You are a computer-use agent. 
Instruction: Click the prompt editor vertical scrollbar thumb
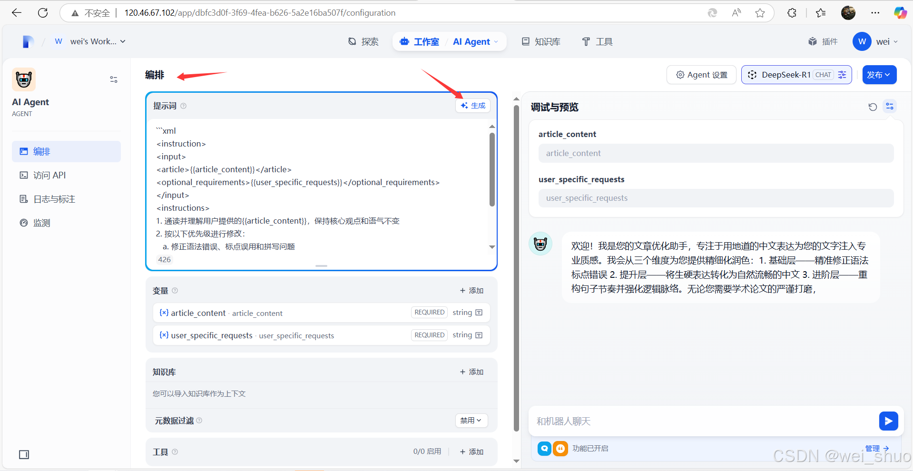(x=492, y=169)
